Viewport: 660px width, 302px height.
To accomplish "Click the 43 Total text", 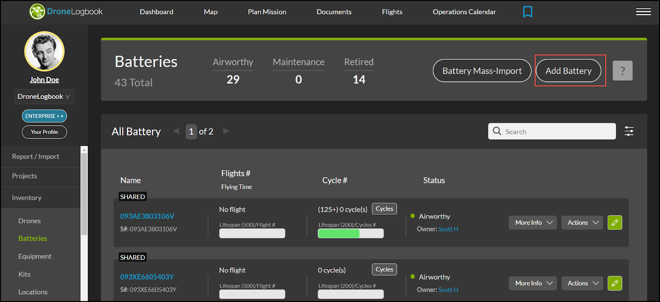I will pyautogui.click(x=134, y=83).
